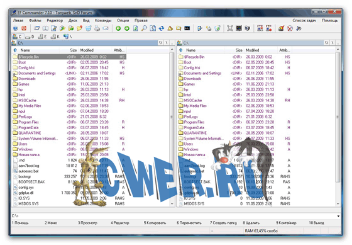Image resolution: width=352 pixels, height=245 pixels.
Task: Select drive E in drive bar
Action: point(42,37)
